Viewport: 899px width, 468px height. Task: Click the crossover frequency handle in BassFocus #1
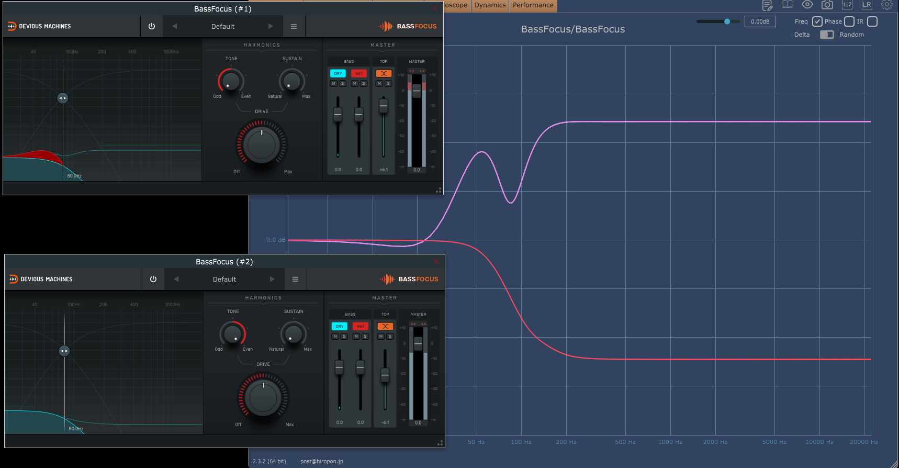coord(63,98)
